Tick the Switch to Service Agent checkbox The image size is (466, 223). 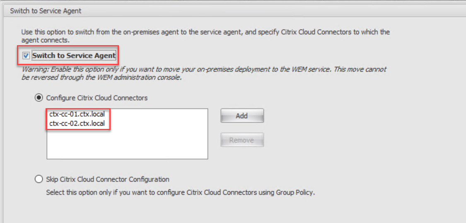[27, 56]
